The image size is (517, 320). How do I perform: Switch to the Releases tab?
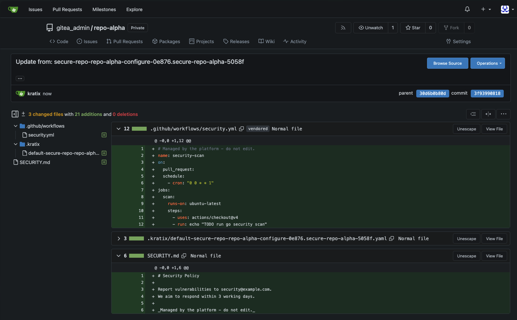click(236, 41)
